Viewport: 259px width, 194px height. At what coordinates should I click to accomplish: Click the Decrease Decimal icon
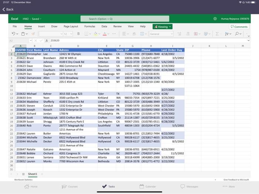(x=188, y=34)
